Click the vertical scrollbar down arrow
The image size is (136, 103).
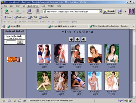(x=134, y=97)
